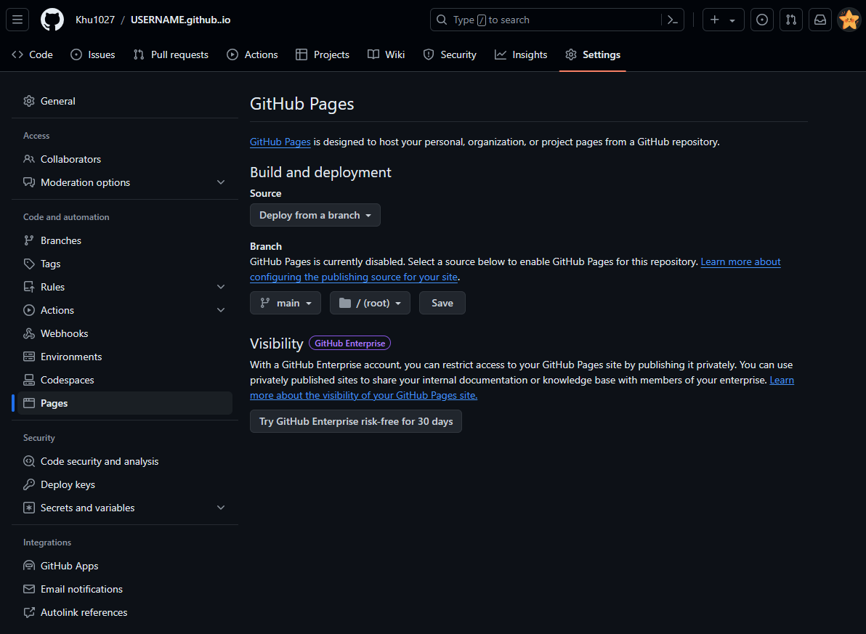Screen dimensions: 866x634
Task: Open Branches settings
Action: [x=125, y=240]
